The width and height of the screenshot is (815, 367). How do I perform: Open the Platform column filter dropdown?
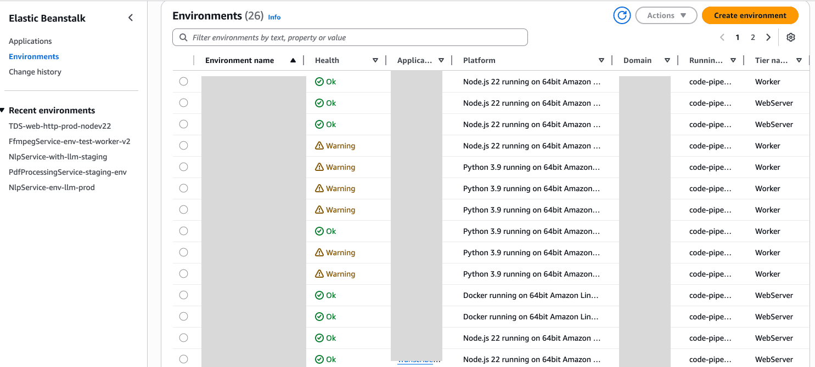point(601,60)
